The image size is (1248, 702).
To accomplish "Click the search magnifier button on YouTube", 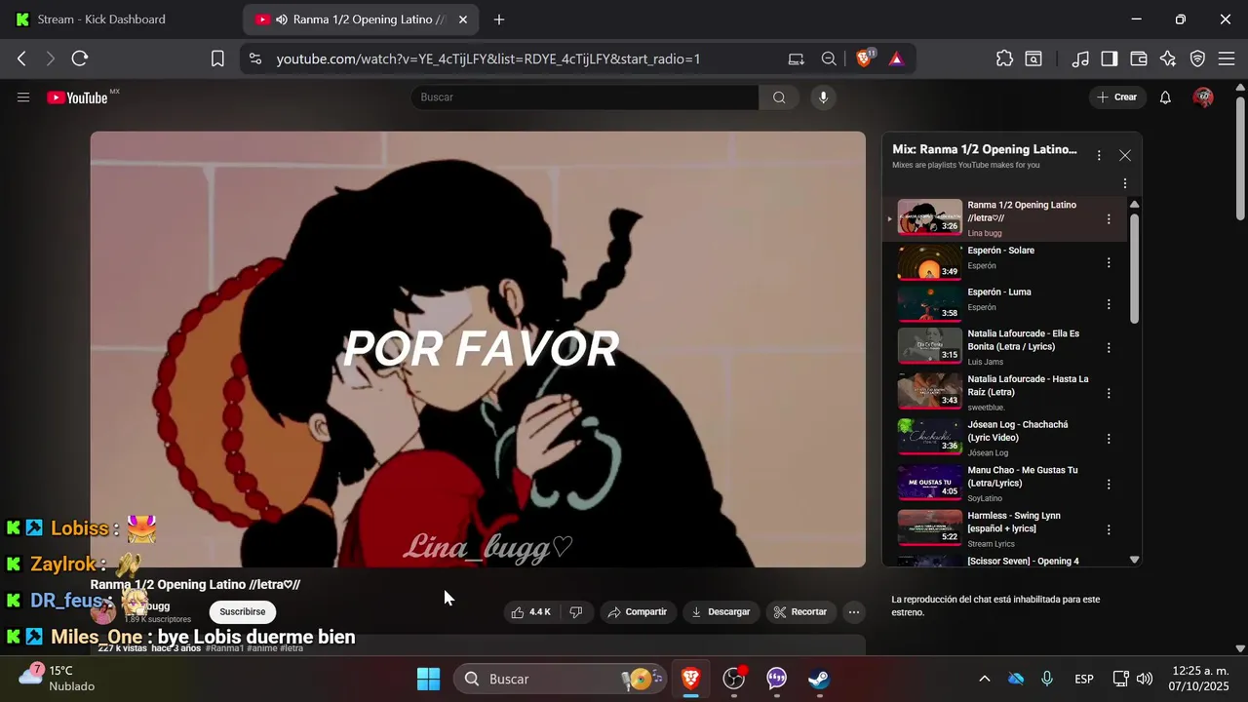I will tap(779, 97).
